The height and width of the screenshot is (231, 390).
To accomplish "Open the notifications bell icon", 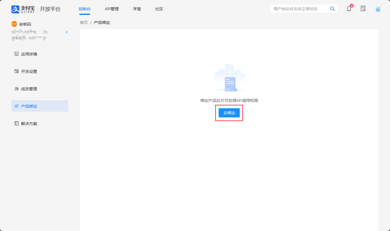I will [x=349, y=9].
